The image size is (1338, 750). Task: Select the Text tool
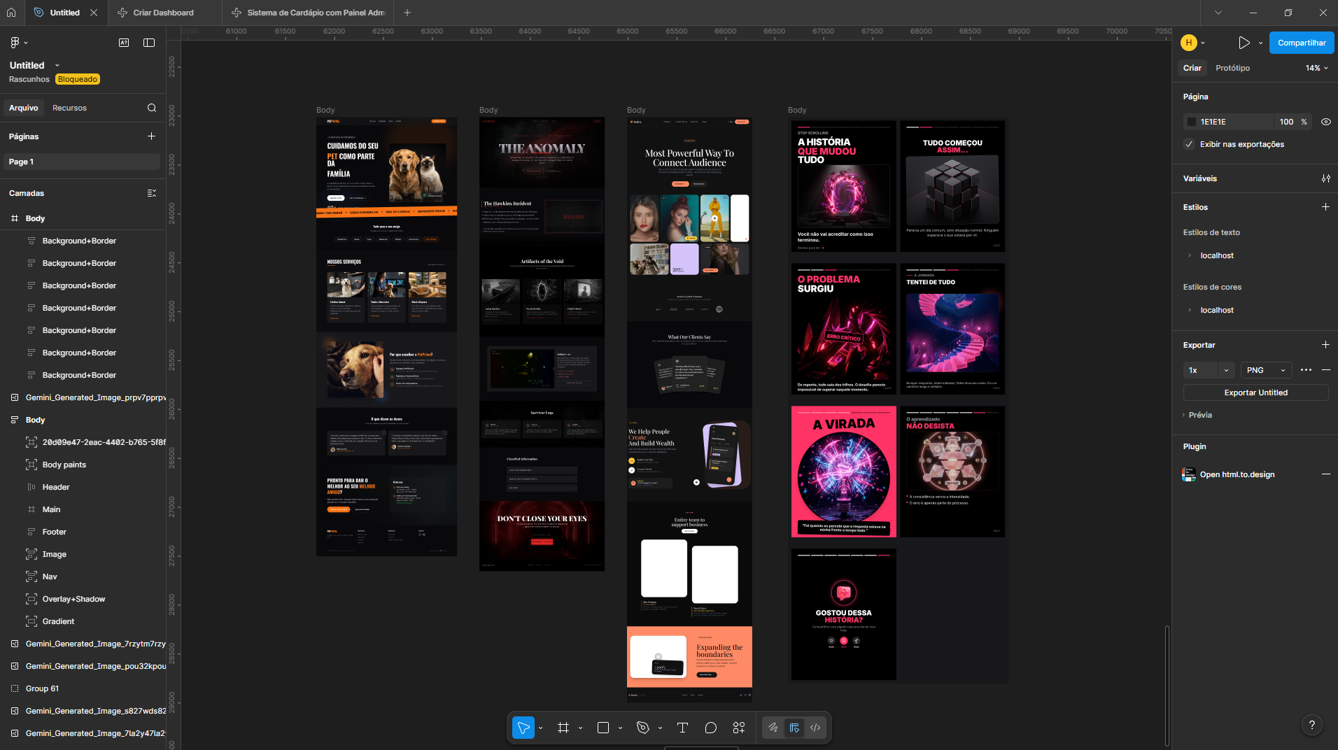tap(682, 728)
